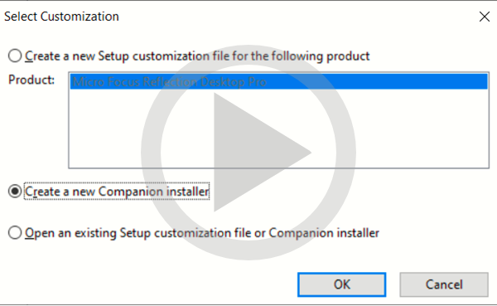The width and height of the screenshot is (497, 306).
Task: Click the 'Create a new Companion installer' label text
Action: (117, 192)
